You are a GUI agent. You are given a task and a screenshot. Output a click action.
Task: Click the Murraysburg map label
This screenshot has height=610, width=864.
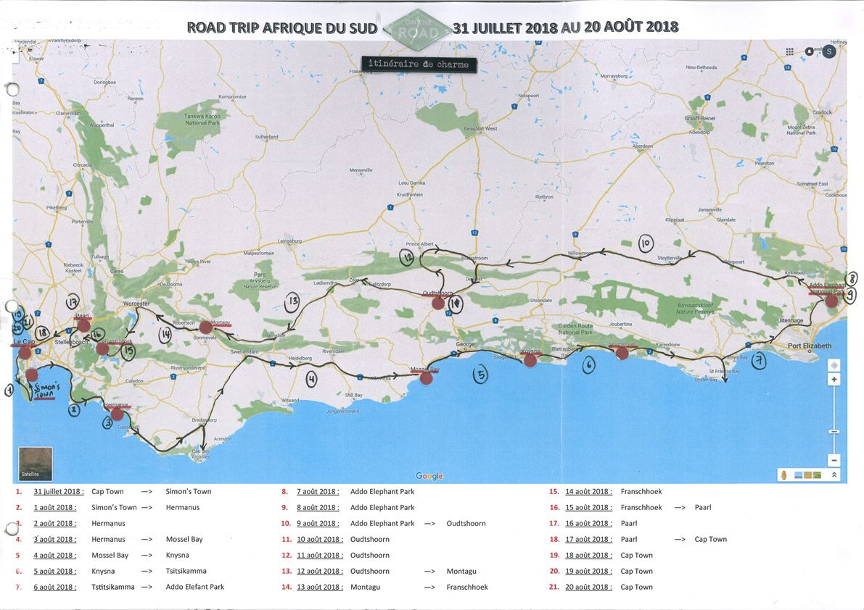point(614,76)
